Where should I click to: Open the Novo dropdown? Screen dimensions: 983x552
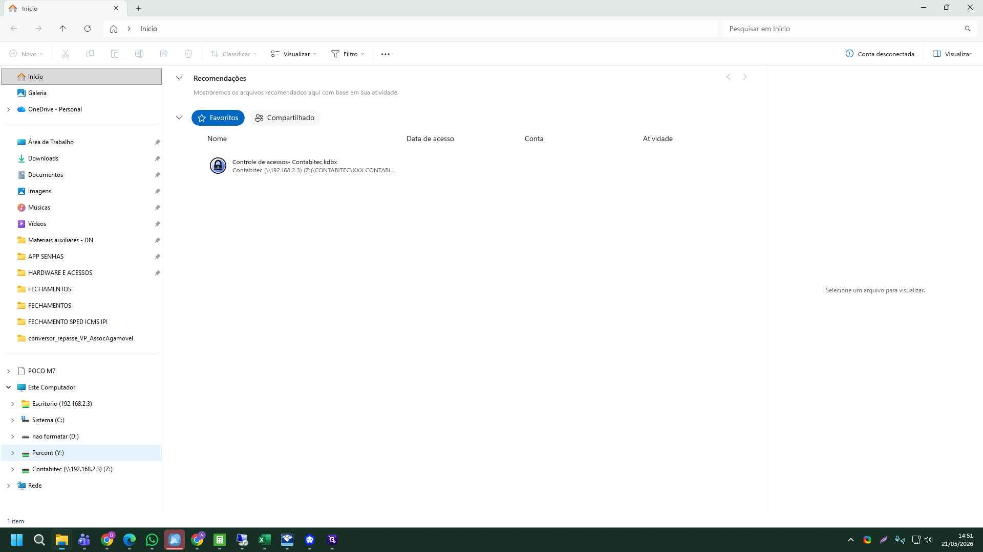26,54
